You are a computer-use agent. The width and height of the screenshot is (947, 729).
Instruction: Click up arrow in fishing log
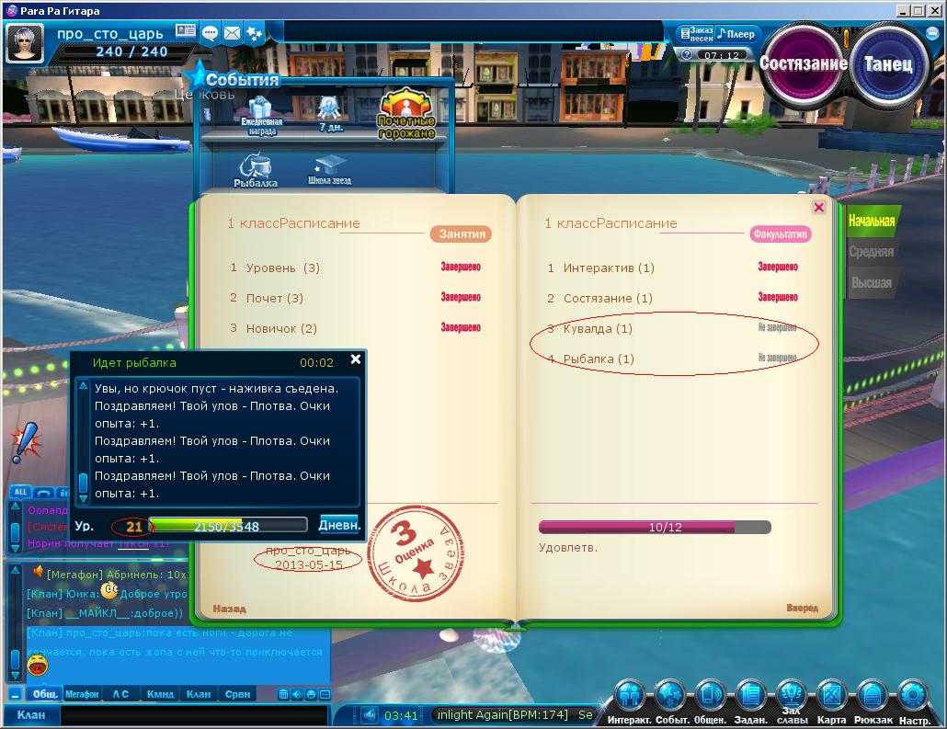(84, 385)
